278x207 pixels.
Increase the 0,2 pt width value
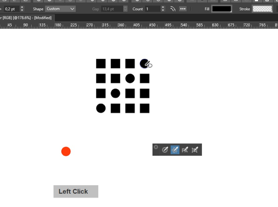pyautogui.click(x=22, y=7)
